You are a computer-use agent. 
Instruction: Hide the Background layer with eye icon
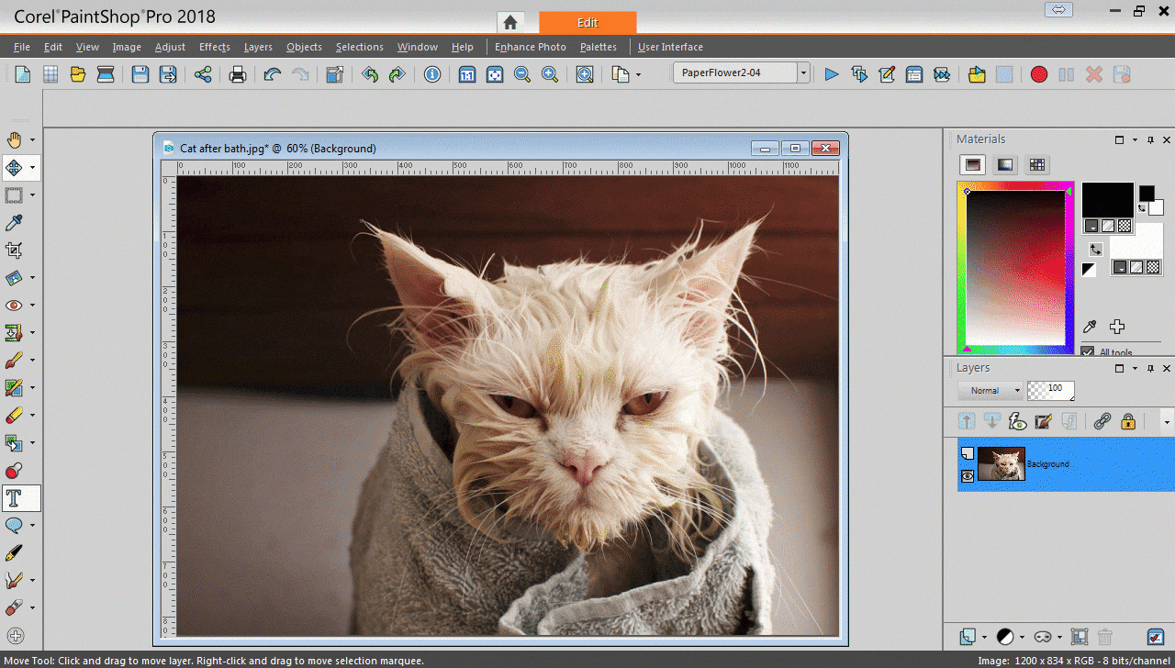point(968,476)
